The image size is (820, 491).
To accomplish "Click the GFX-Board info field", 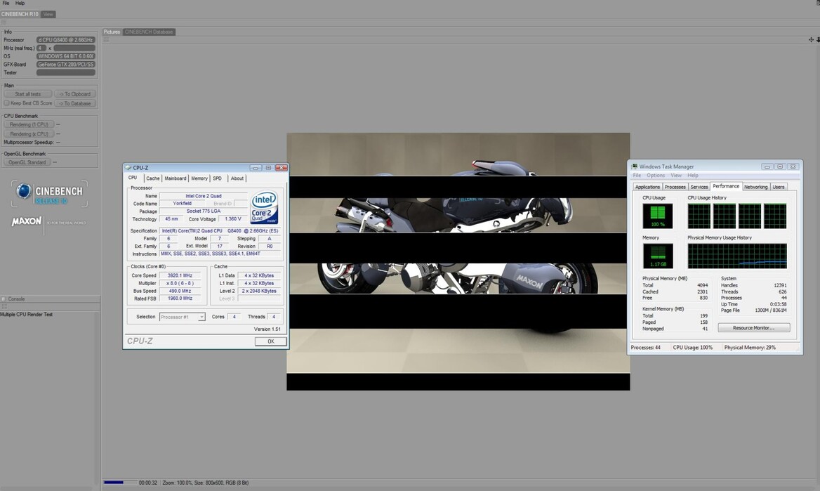I will pos(66,65).
